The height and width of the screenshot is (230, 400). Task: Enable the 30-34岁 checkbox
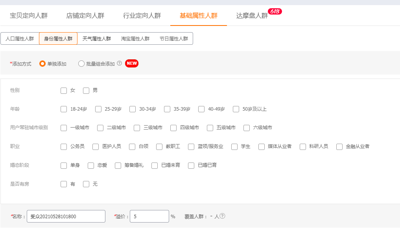tap(133, 109)
